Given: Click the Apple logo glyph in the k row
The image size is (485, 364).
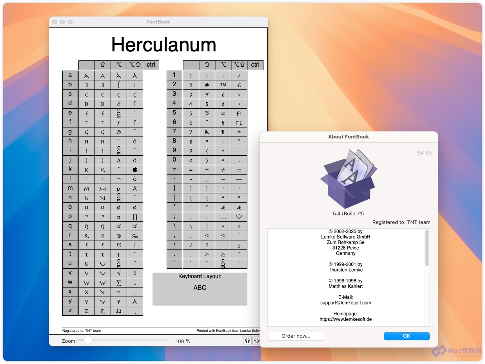Looking at the screenshot, I should point(135,169).
